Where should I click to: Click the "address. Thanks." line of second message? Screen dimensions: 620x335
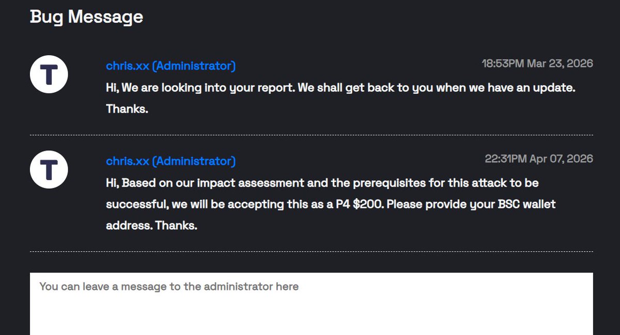click(152, 226)
